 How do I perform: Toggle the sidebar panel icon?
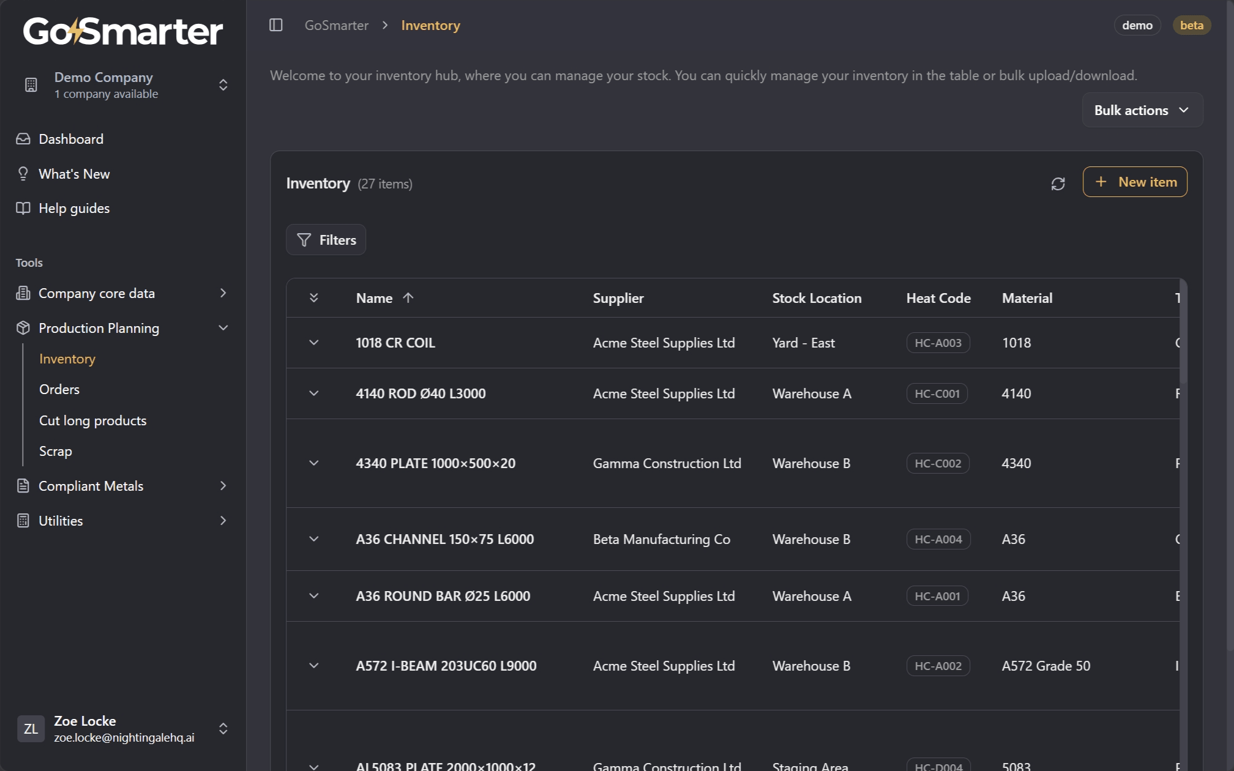(276, 25)
